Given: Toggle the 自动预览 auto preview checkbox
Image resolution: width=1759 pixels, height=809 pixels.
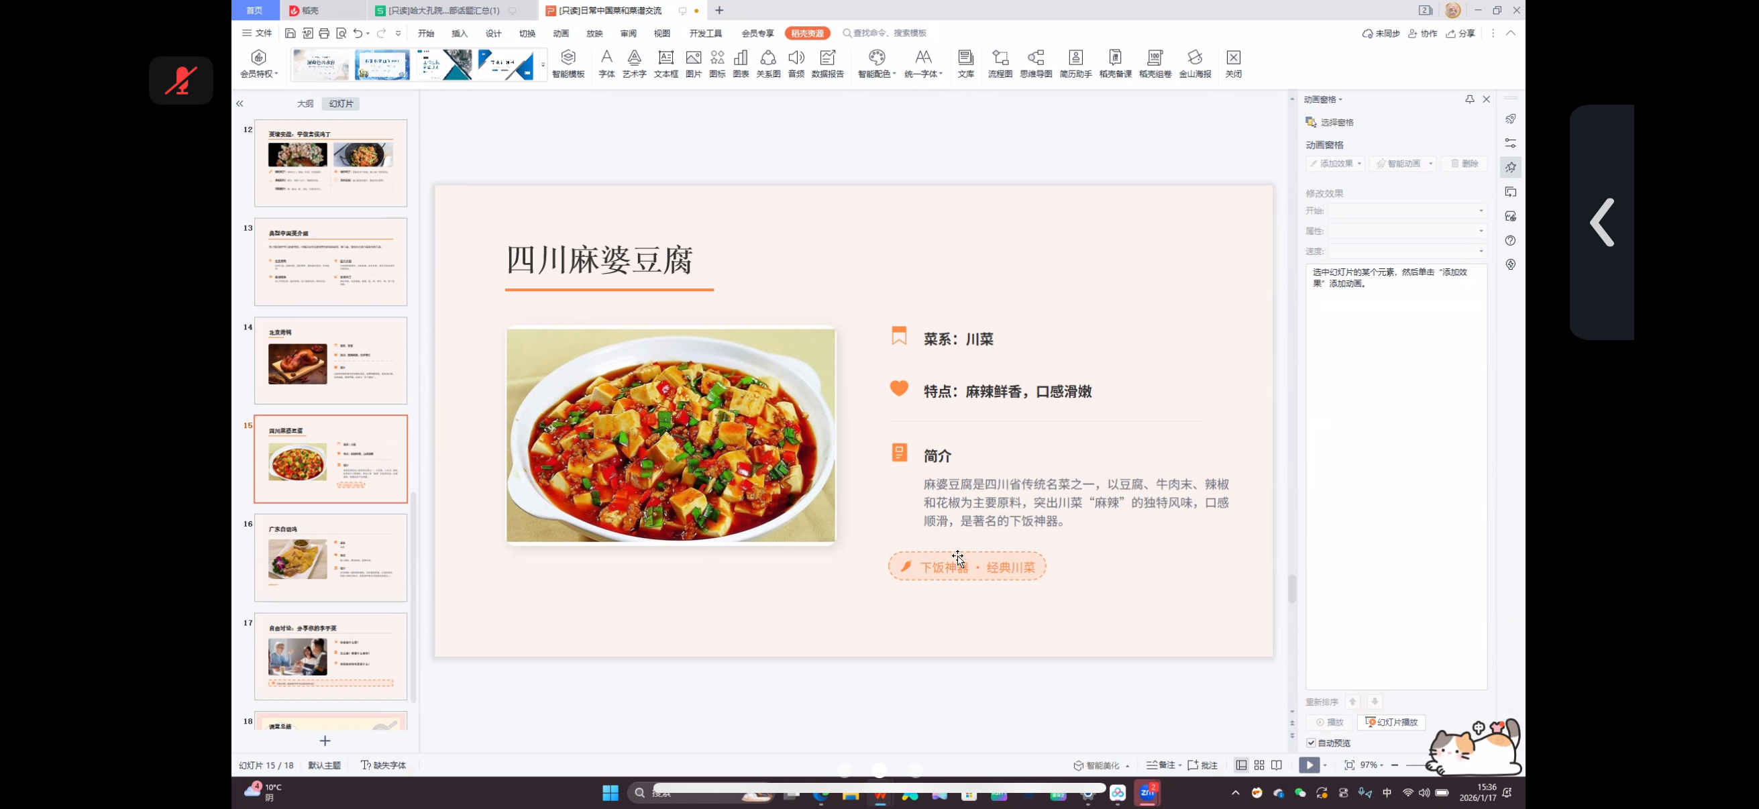Looking at the screenshot, I should (x=1311, y=743).
